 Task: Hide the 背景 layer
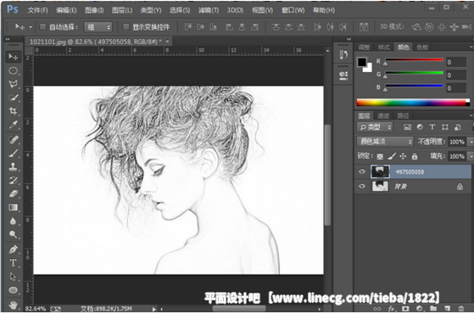coord(362,186)
